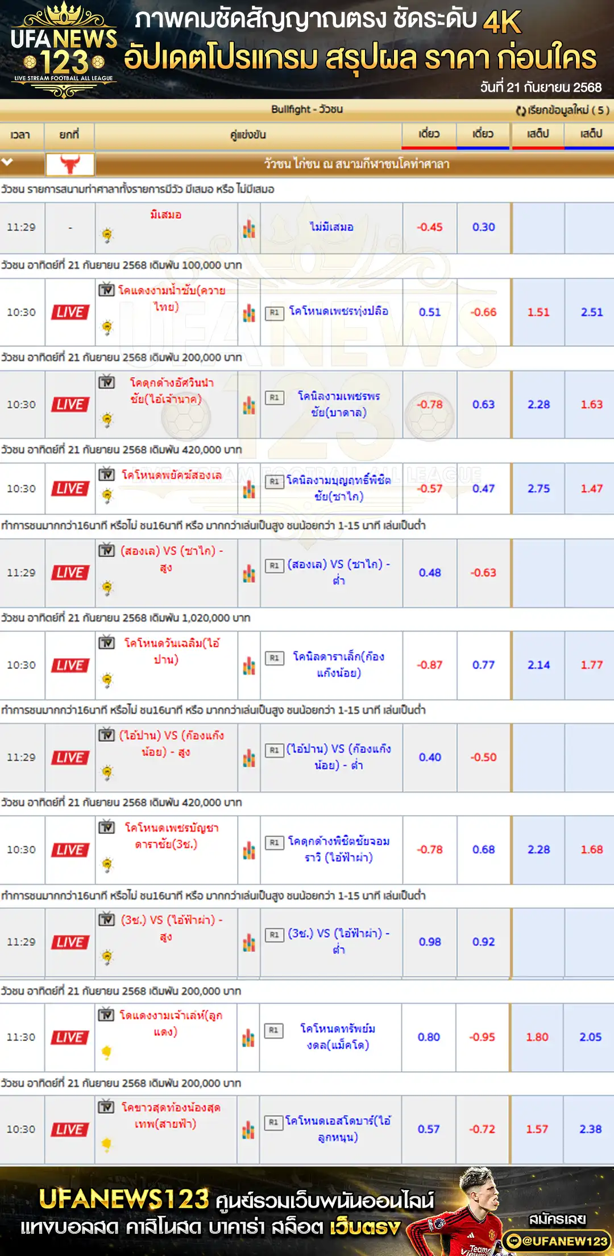
Task: Click R1 icon beside โคโหนดทรัพย์มงคล
Action: [x=274, y=1030]
